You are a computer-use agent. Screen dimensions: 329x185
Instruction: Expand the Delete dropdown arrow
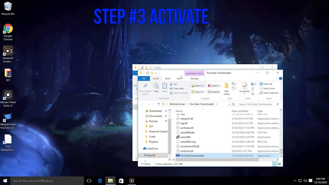click(x=219, y=86)
